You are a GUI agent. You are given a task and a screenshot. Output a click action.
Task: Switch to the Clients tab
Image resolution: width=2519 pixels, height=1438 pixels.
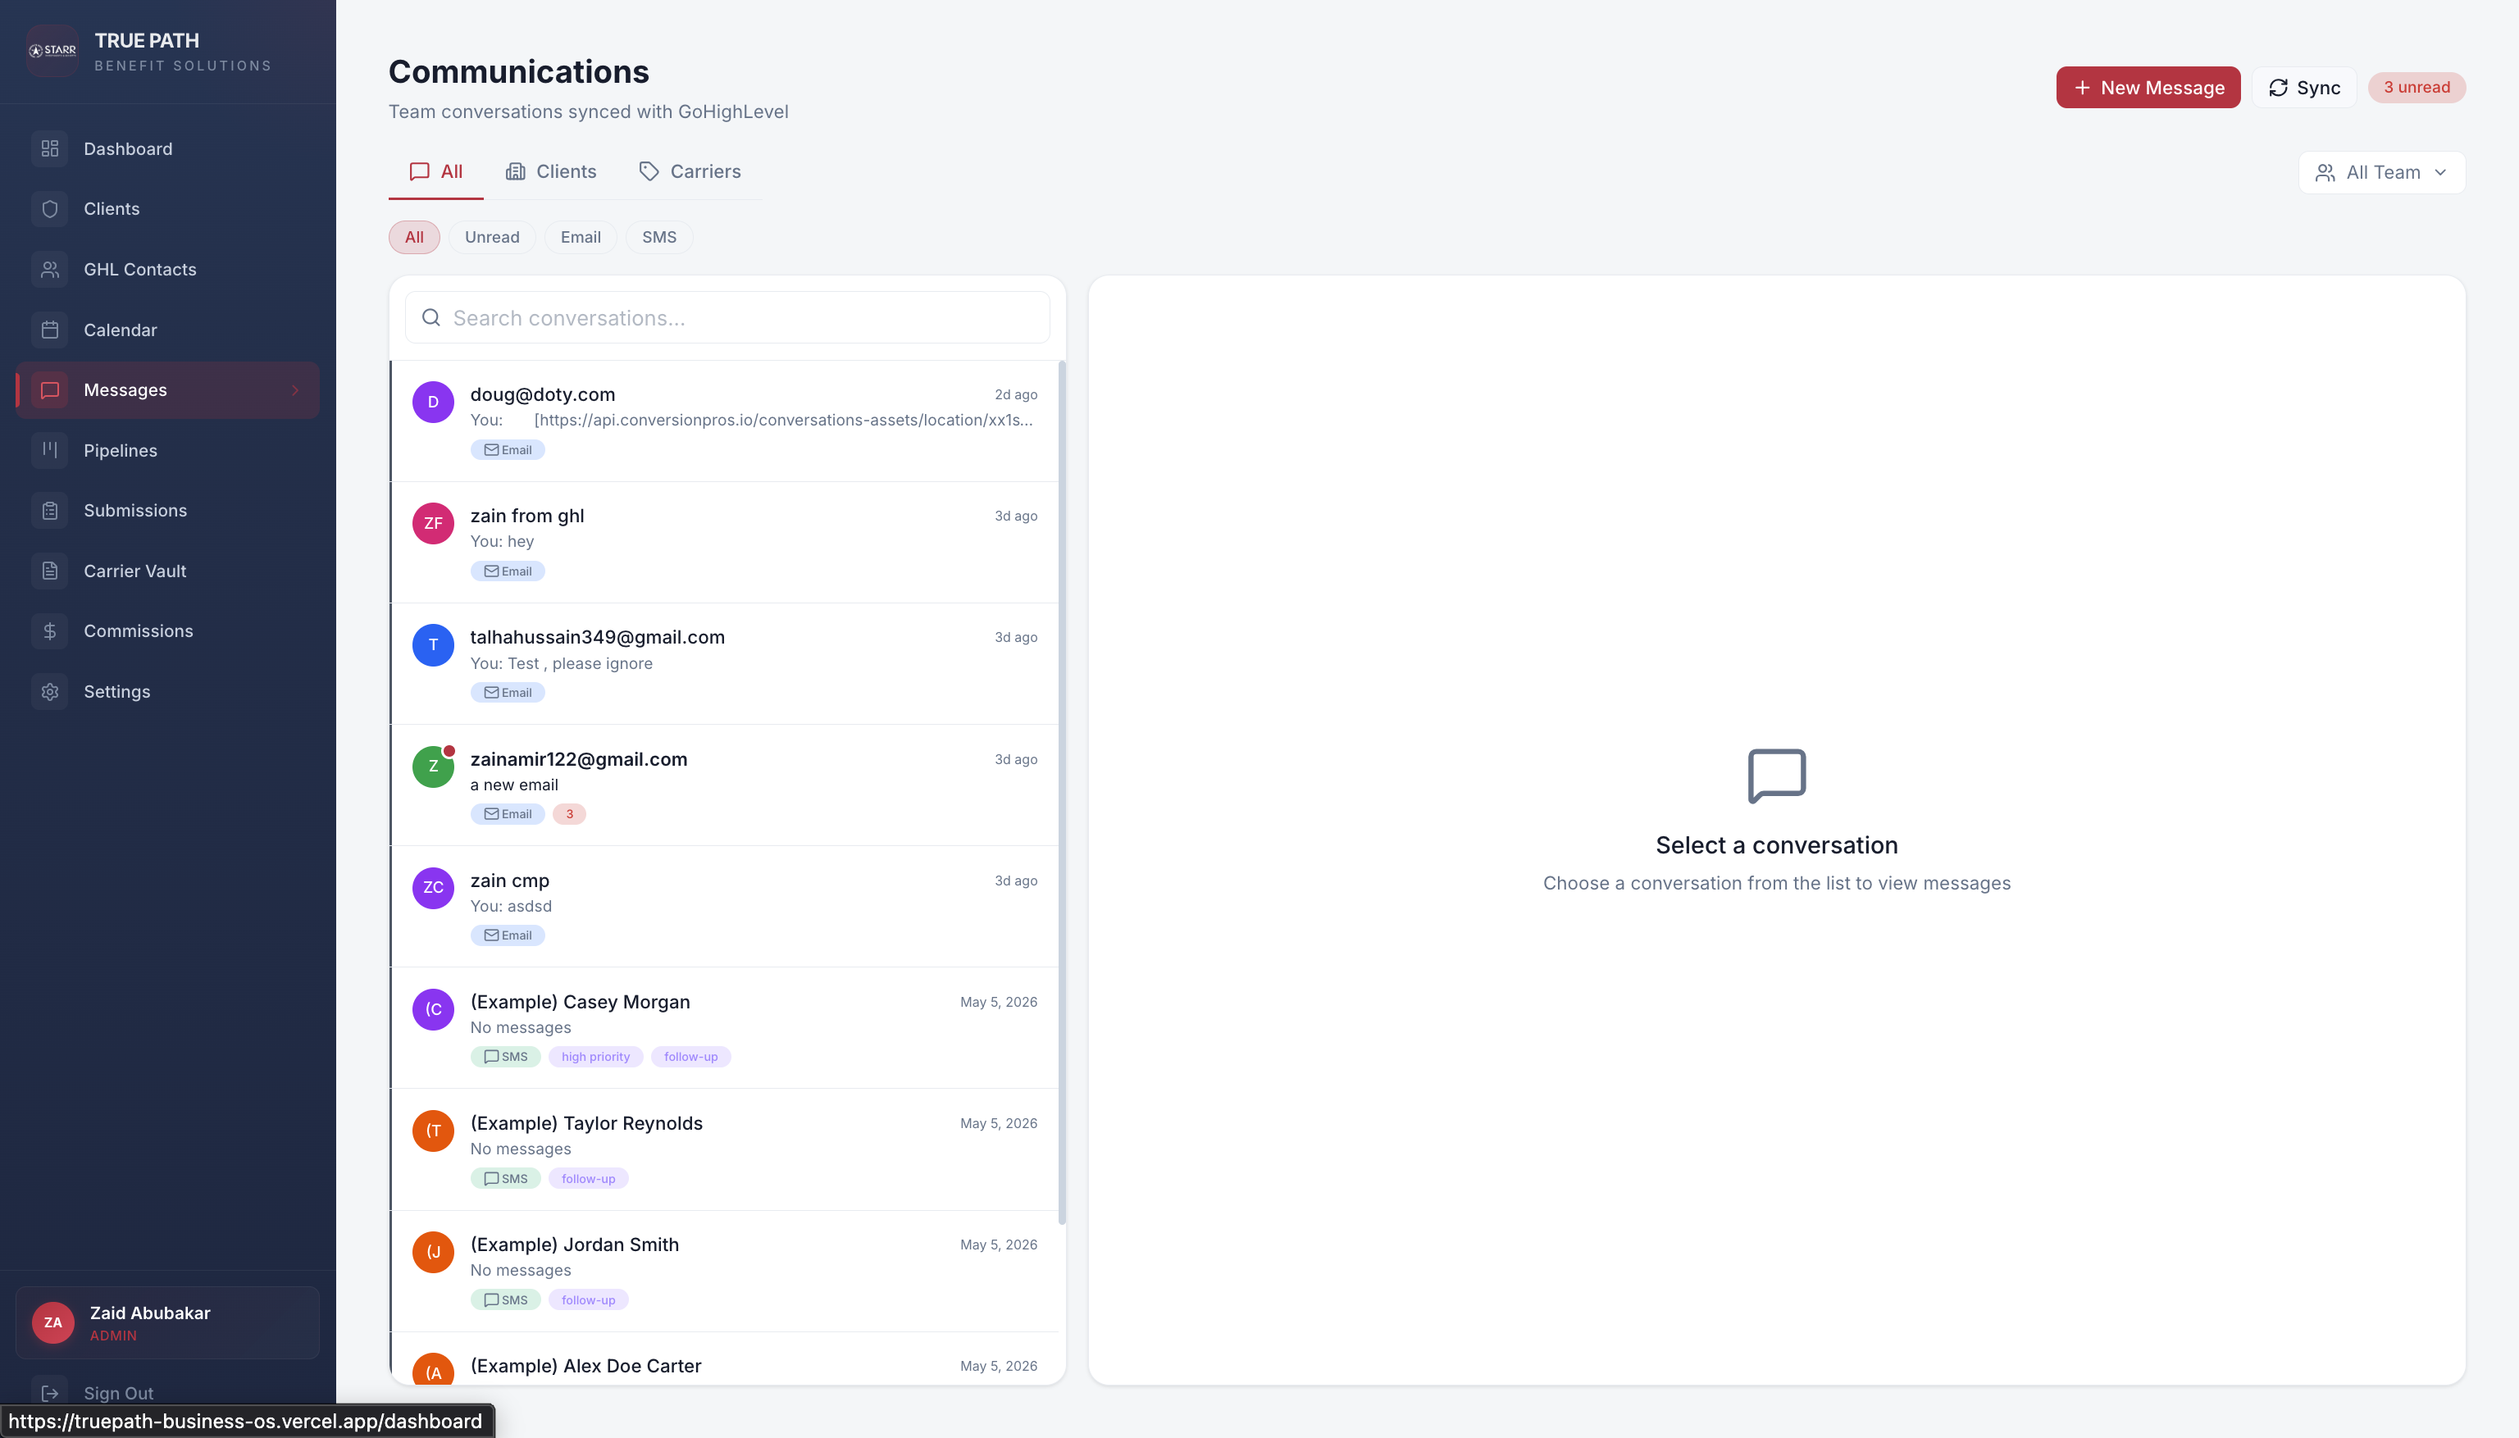coord(551,172)
